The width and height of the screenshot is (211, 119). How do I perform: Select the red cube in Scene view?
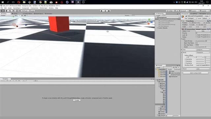click(59, 24)
